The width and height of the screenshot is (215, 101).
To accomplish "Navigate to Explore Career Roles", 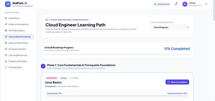I will coord(18,43).
